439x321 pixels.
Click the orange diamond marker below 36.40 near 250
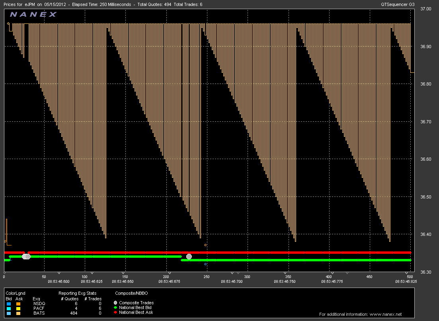coord(205,245)
